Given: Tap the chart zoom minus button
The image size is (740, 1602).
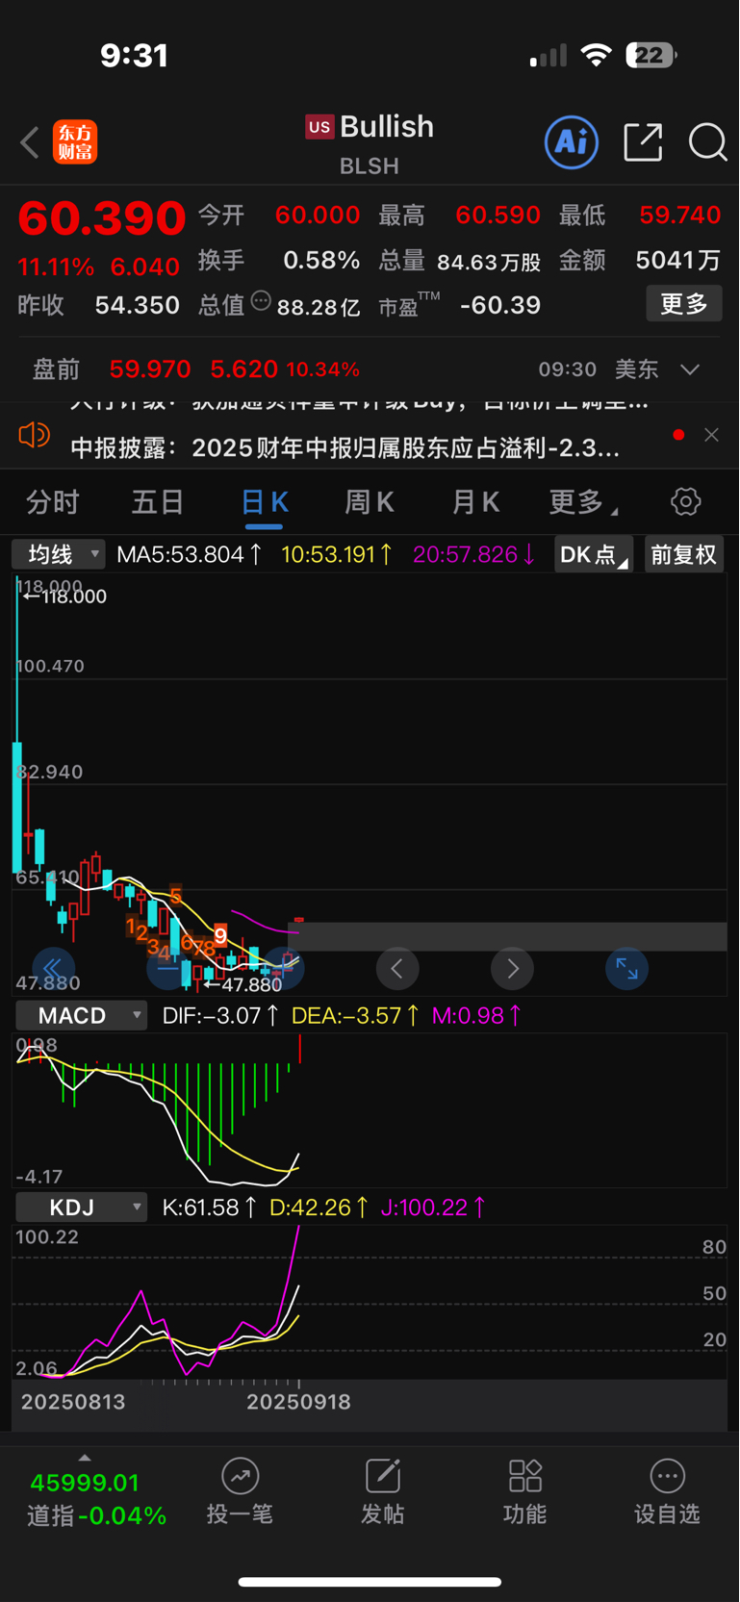Looking at the screenshot, I should click(167, 969).
